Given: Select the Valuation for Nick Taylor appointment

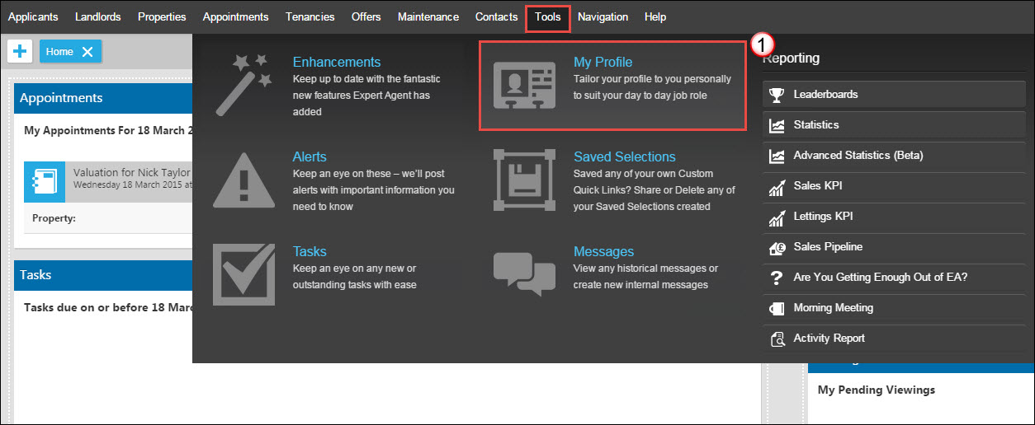Looking at the screenshot, I should click(x=132, y=173).
